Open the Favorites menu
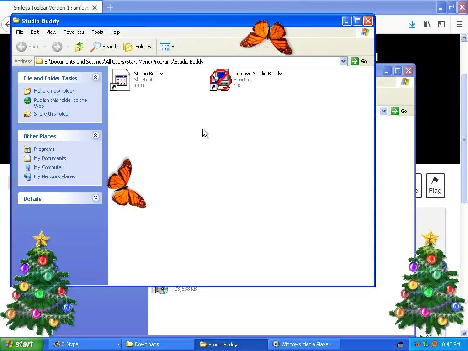The height and width of the screenshot is (351, 468). point(74,32)
